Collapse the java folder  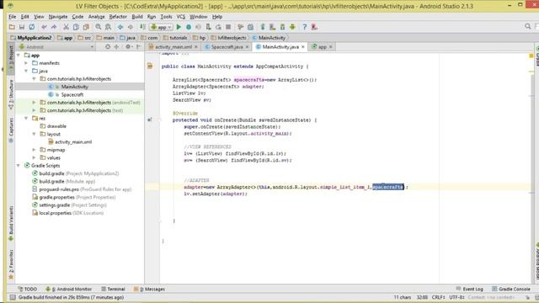pos(26,71)
